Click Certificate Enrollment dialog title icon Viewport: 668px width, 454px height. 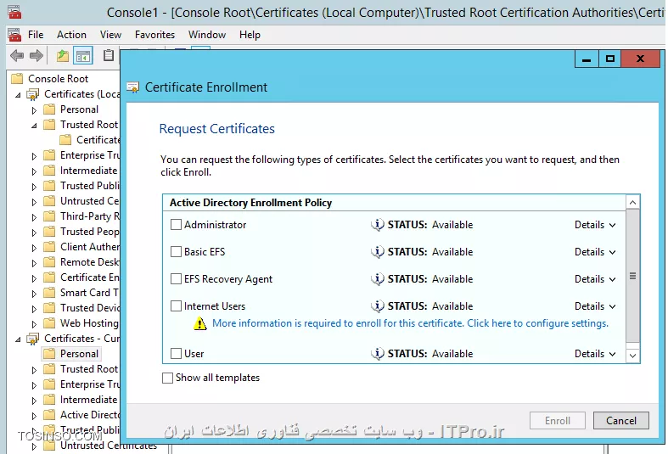click(x=133, y=87)
